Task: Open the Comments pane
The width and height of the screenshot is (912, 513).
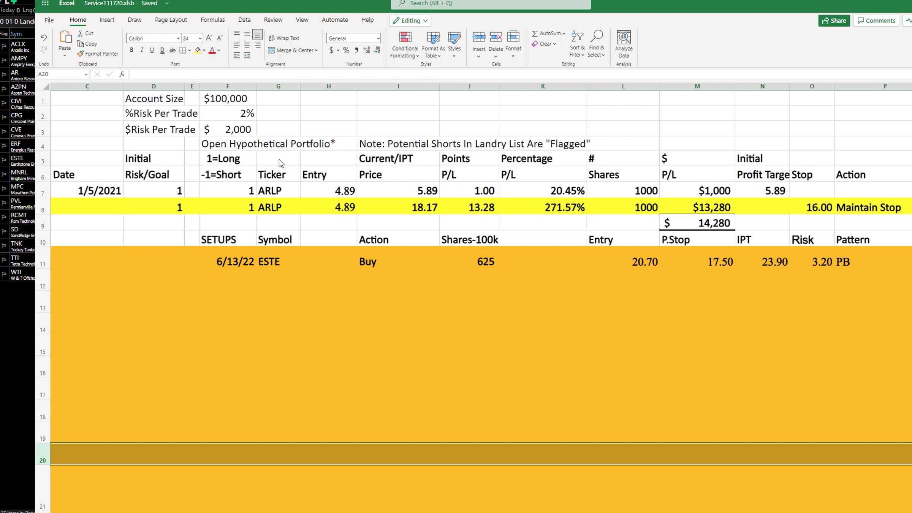Action: (x=876, y=21)
